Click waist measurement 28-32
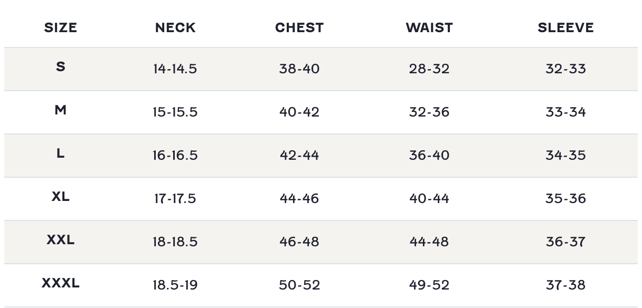642x308 pixels. [x=429, y=69]
